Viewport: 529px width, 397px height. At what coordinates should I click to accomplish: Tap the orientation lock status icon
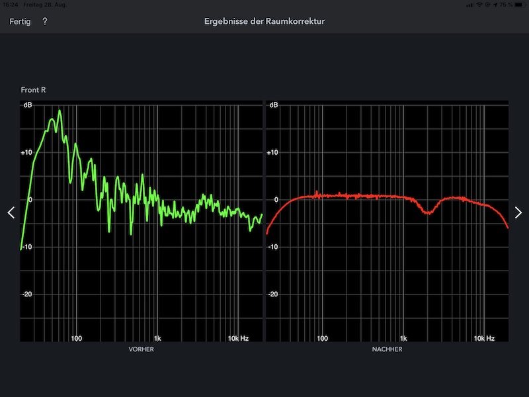click(x=488, y=5)
